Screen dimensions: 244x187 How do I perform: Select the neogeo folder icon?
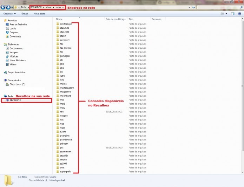point(58,116)
